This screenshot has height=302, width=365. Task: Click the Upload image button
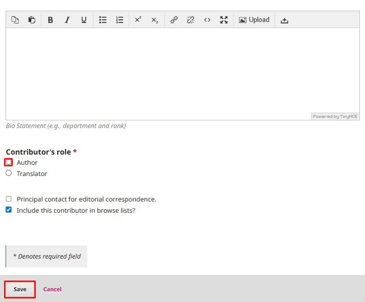click(x=254, y=20)
